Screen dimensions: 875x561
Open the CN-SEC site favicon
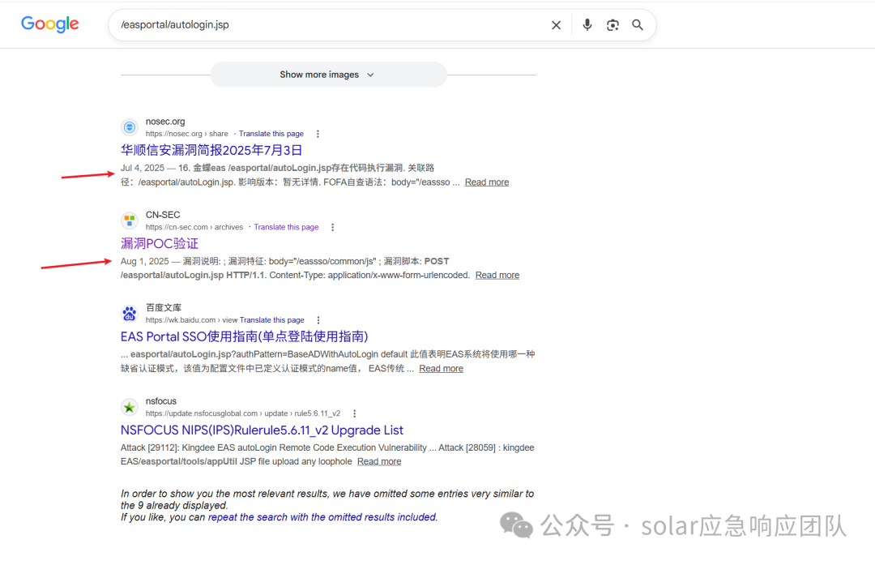coord(130,221)
